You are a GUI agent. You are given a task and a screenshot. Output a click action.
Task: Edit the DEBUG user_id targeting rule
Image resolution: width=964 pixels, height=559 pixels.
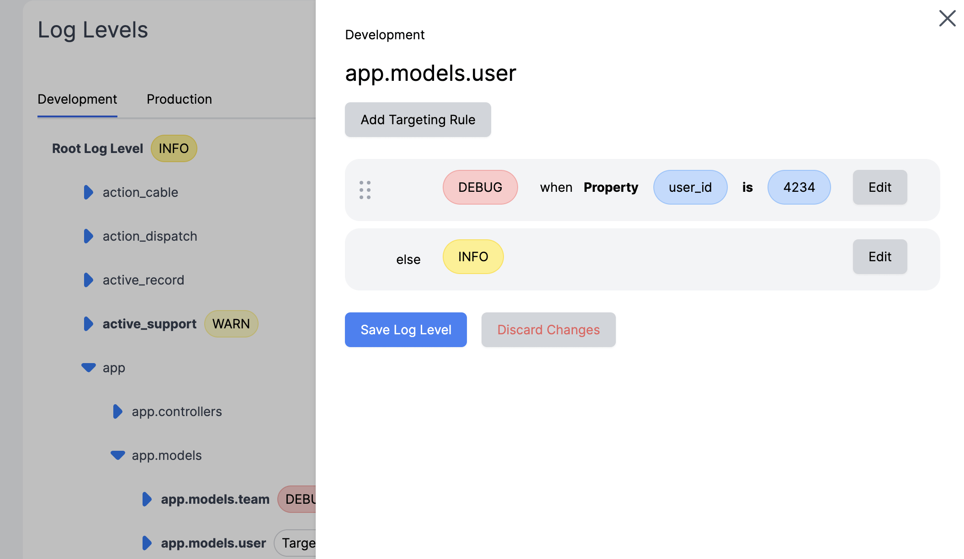879,187
